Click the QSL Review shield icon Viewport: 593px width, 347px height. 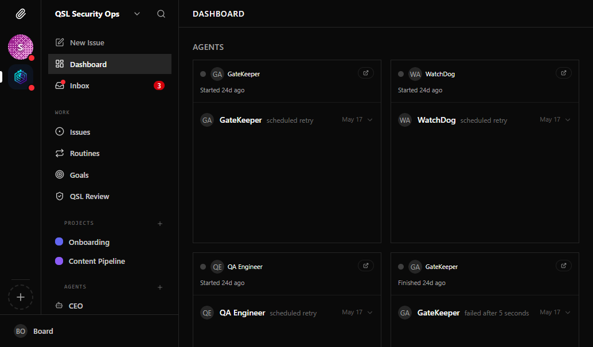pos(60,196)
